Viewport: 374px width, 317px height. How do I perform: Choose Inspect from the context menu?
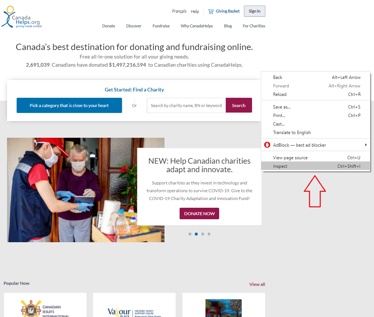(316, 166)
